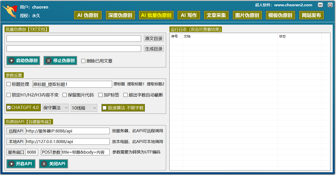Insert 提取标题1 placeholder
336x175 pixels.
click(136, 84)
